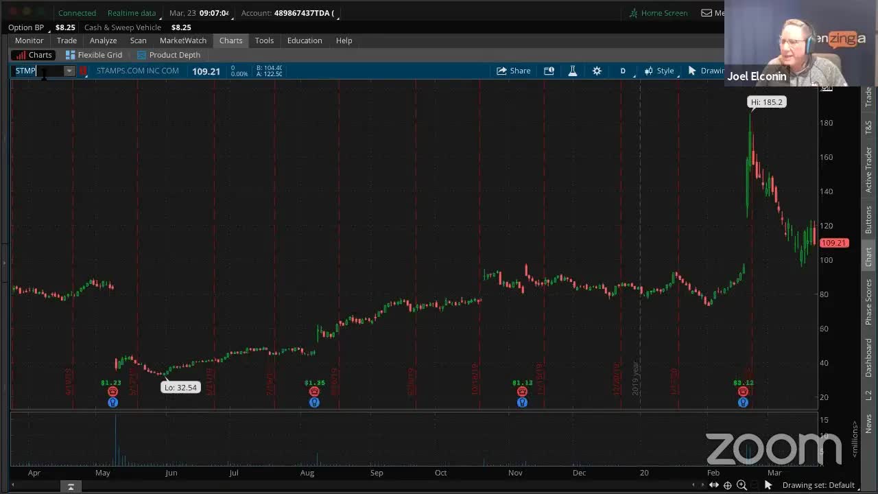Screen dimensions: 878x494
Task: Click the Connected status indicator
Action: pos(77,13)
